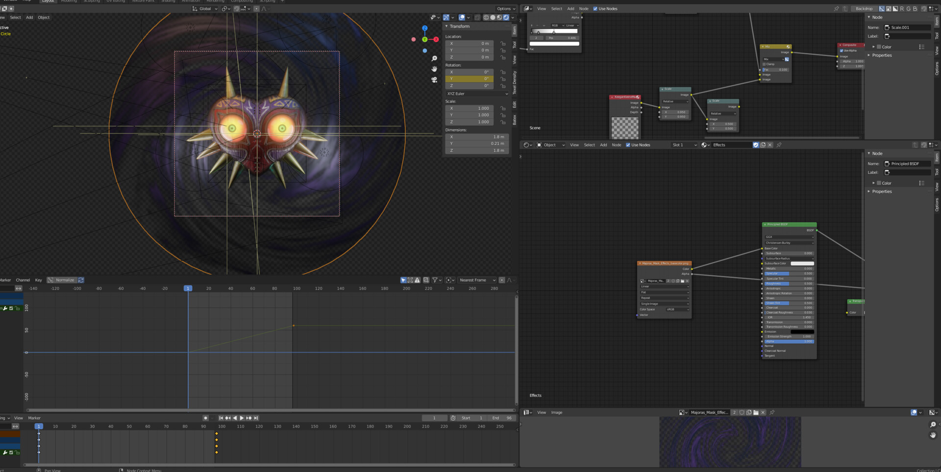
Task: Toggle Use Alpha on the Composite node
Action: pyautogui.click(x=842, y=50)
